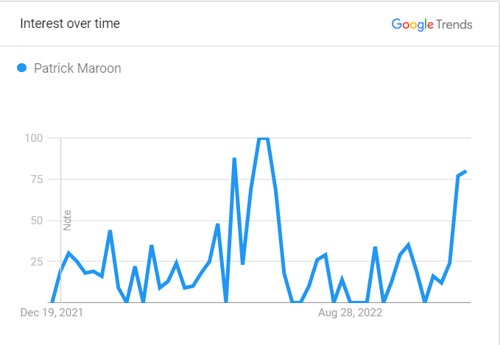Click the word Google in the logo
The image size is (500, 345).
coord(412,24)
